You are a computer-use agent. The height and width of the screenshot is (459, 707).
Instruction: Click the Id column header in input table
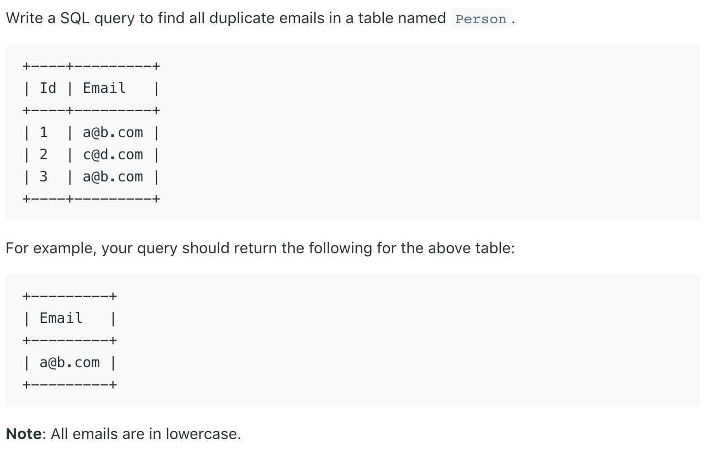pyautogui.click(x=48, y=88)
